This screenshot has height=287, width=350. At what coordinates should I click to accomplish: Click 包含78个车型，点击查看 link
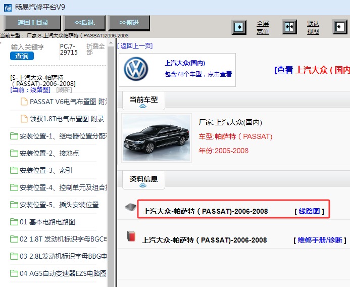198,74
